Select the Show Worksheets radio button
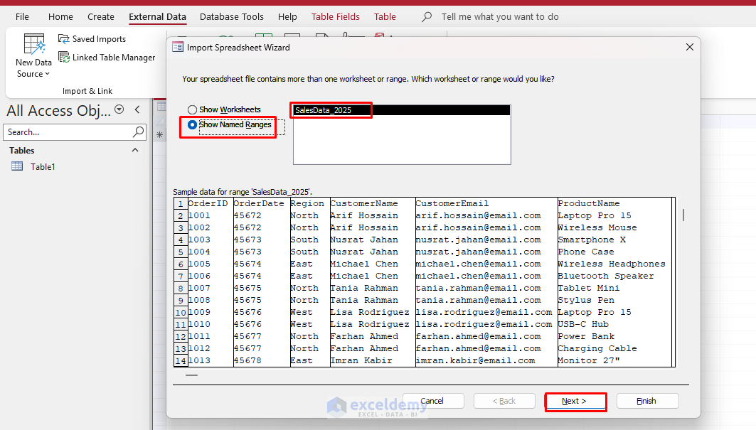 point(192,110)
